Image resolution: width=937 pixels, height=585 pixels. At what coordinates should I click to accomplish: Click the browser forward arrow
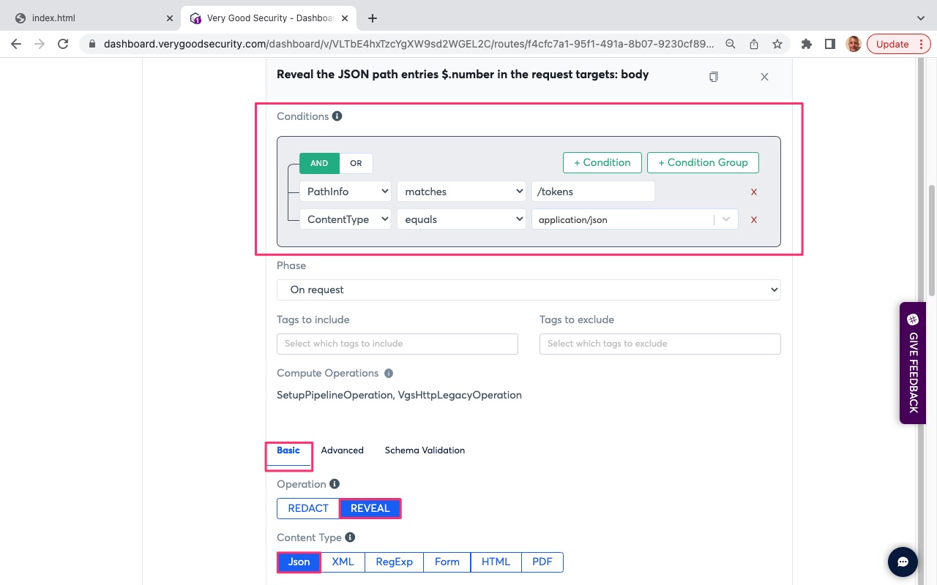pyautogui.click(x=40, y=44)
